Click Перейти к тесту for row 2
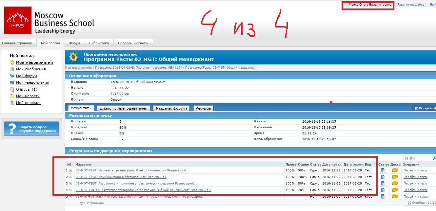This screenshot has height=211, width=436. pyautogui.click(x=415, y=177)
